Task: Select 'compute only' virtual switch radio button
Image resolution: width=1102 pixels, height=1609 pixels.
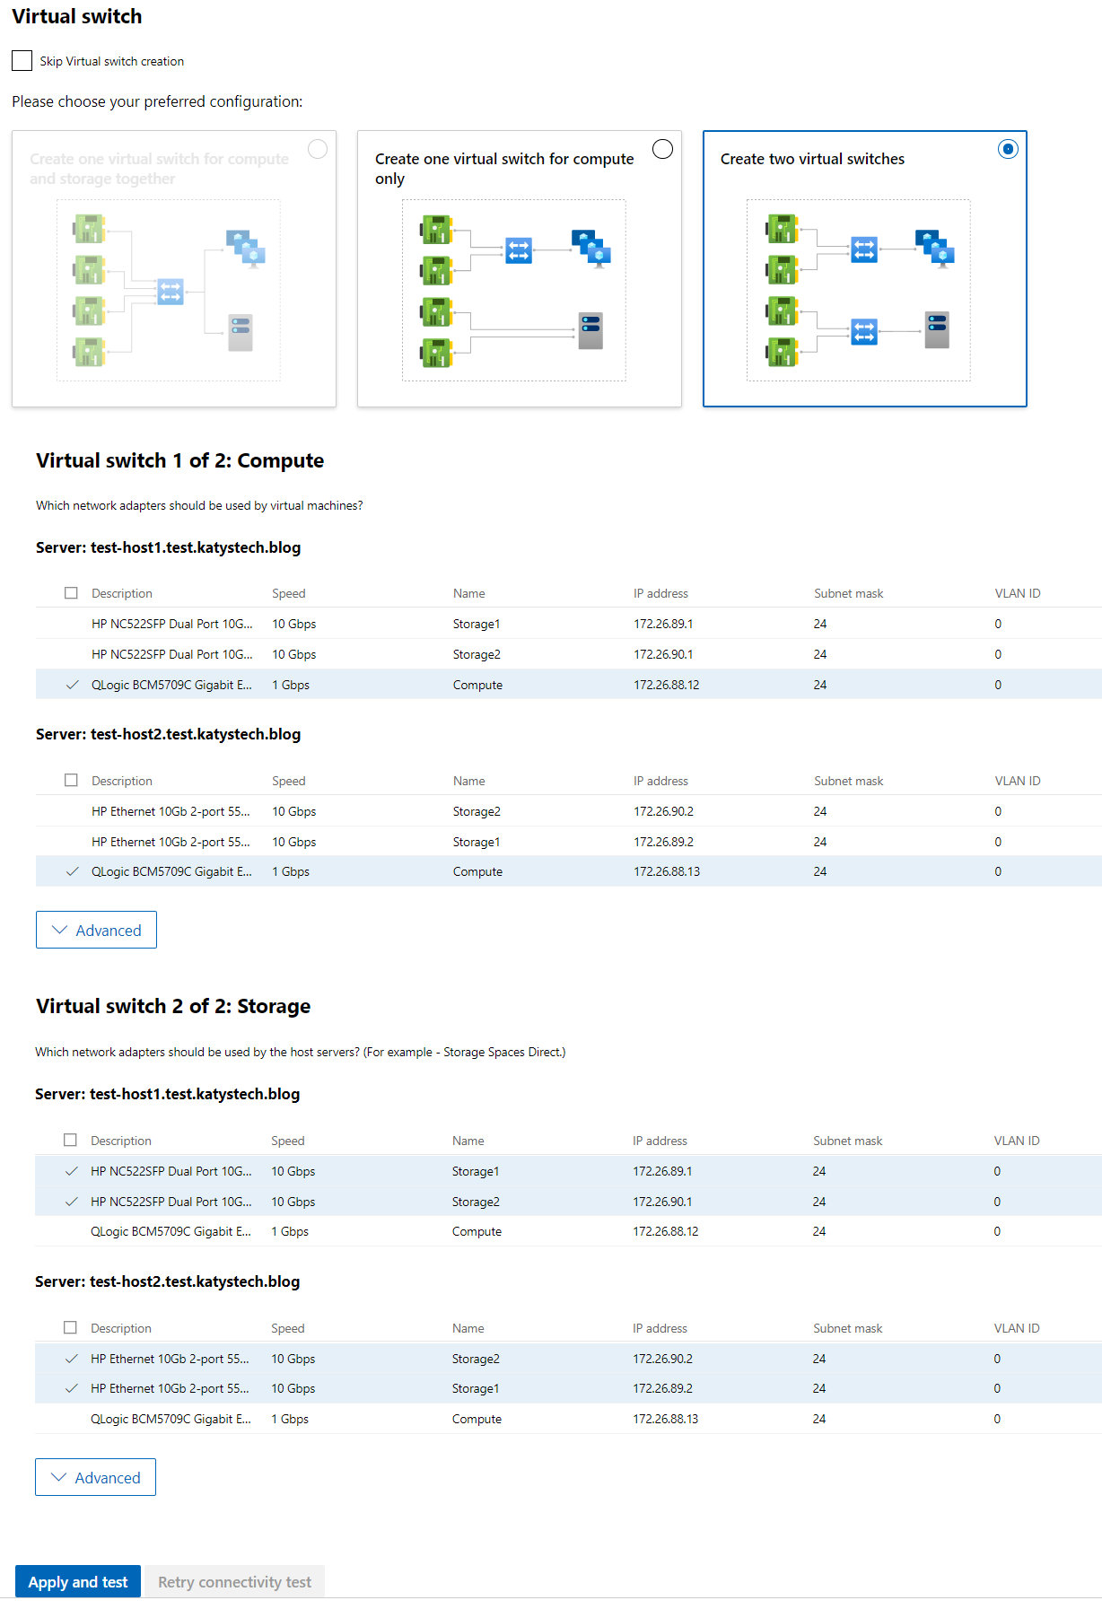Action: tap(662, 149)
